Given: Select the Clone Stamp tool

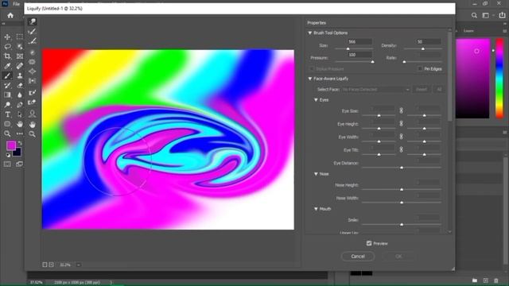Looking at the screenshot, I should coord(19,76).
